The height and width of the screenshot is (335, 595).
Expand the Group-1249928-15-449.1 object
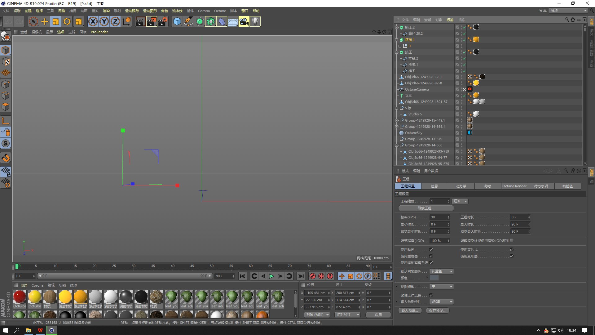click(396, 120)
